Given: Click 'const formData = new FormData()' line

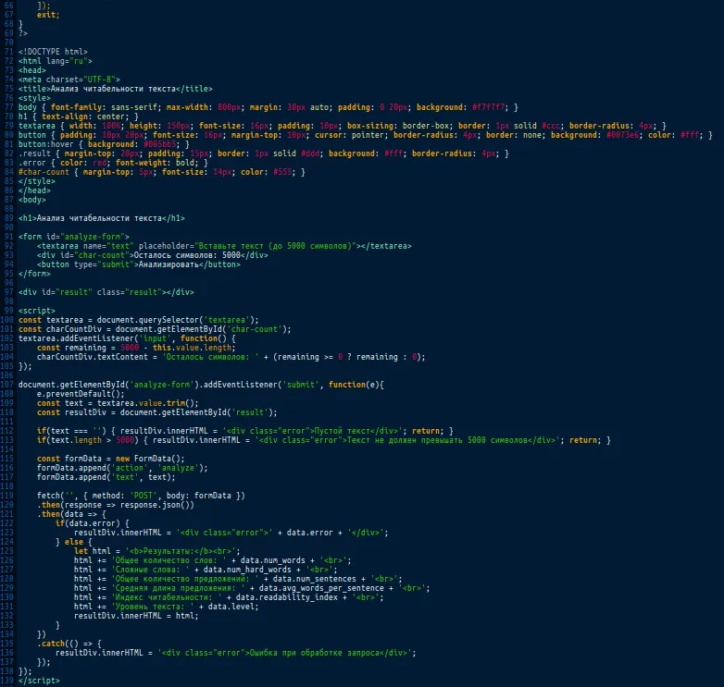Looking at the screenshot, I should coord(111,459).
